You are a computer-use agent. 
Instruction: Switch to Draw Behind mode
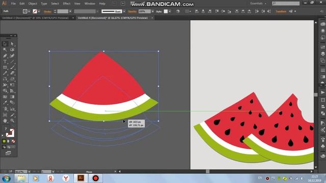[9, 147]
